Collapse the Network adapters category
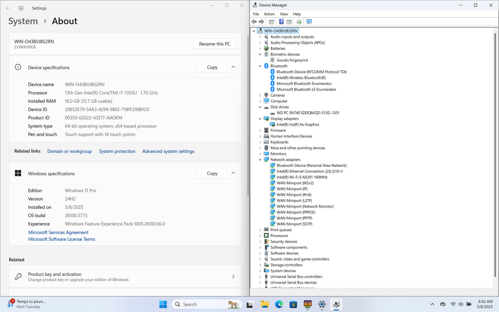Screen dimensions: 499x312 click(x=260, y=160)
